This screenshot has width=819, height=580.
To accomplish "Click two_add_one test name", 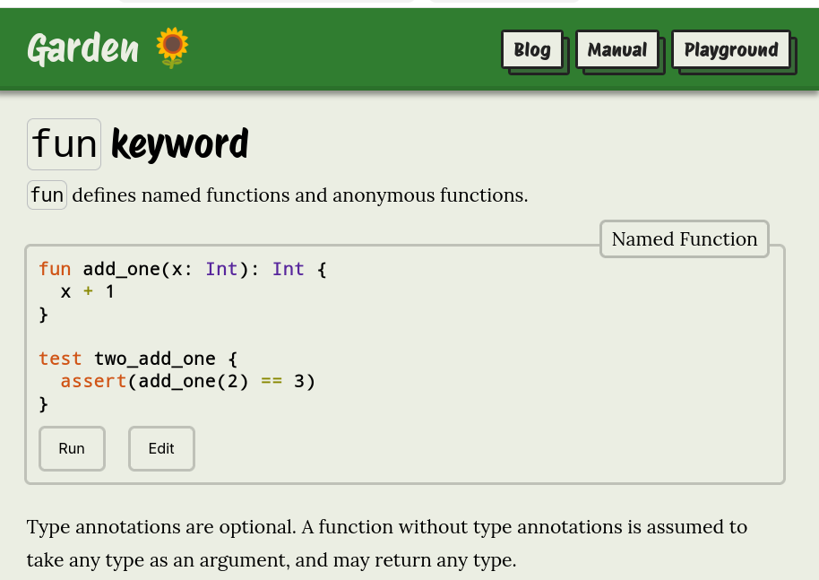I will click(x=154, y=359).
